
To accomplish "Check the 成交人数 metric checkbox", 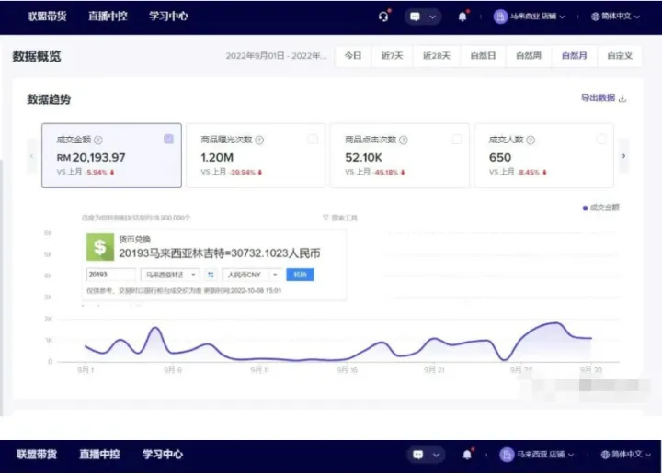I will 601,139.
